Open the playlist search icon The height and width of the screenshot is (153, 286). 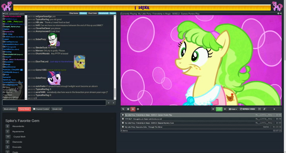click(x=123, y=109)
